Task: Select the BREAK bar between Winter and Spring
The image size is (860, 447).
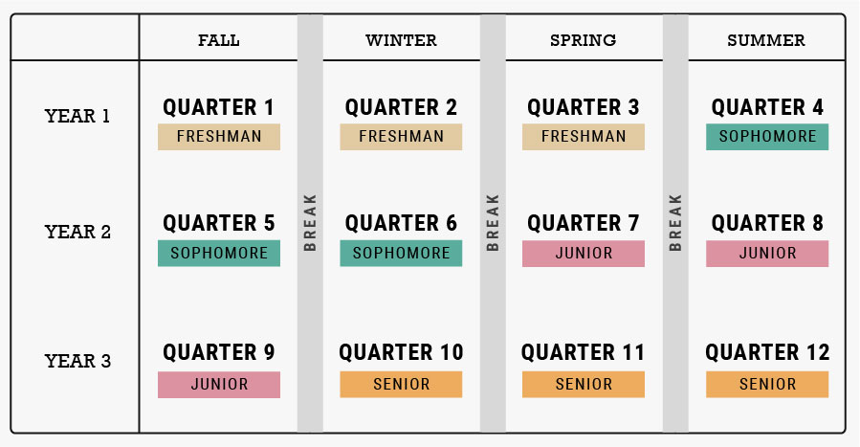Action: [x=493, y=223]
